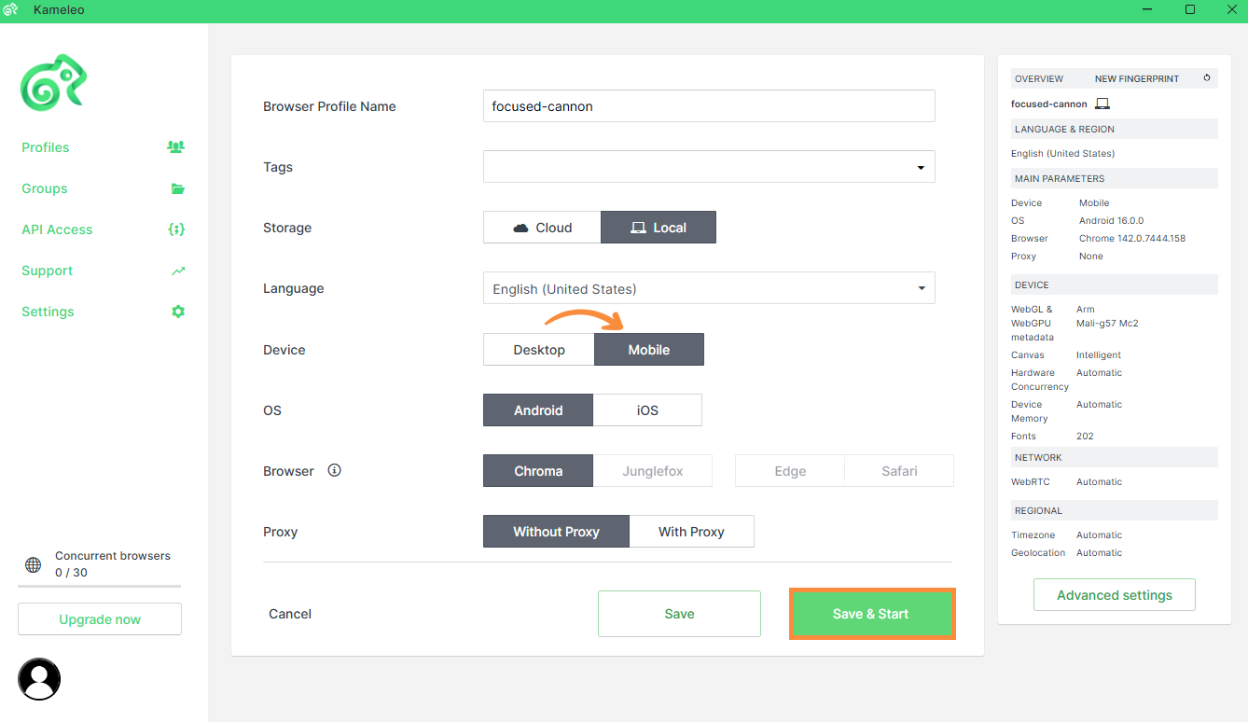Select With Proxy option
The width and height of the screenshot is (1248, 722).
pos(691,532)
